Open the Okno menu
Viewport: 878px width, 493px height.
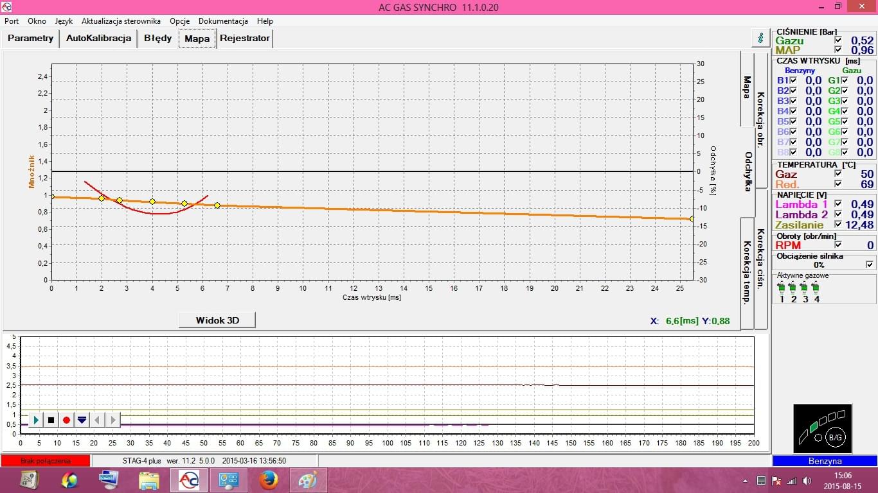(37, 21)
